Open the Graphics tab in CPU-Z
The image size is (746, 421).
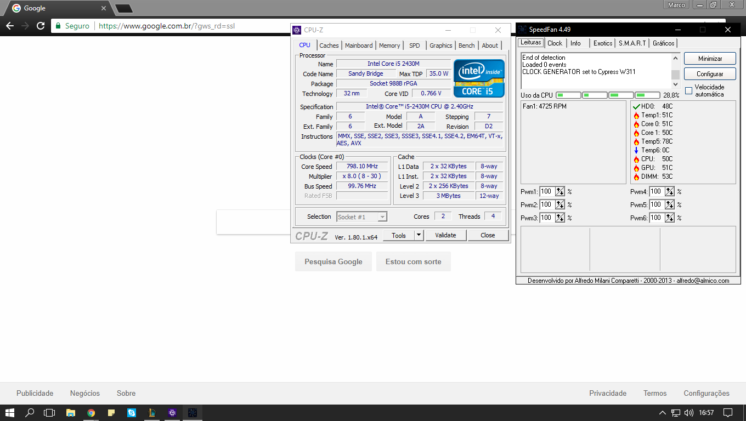pyautogui.click(x=441, y=45)
